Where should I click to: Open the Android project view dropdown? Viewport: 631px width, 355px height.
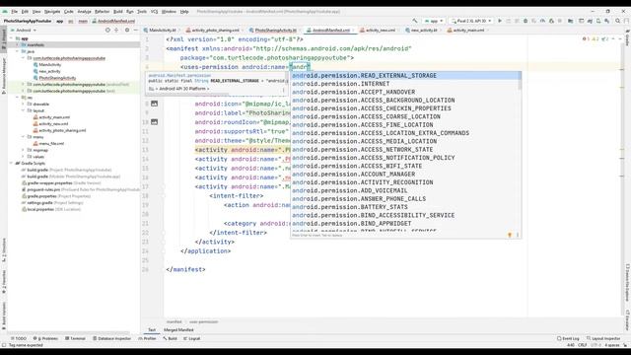click(24, 31)
